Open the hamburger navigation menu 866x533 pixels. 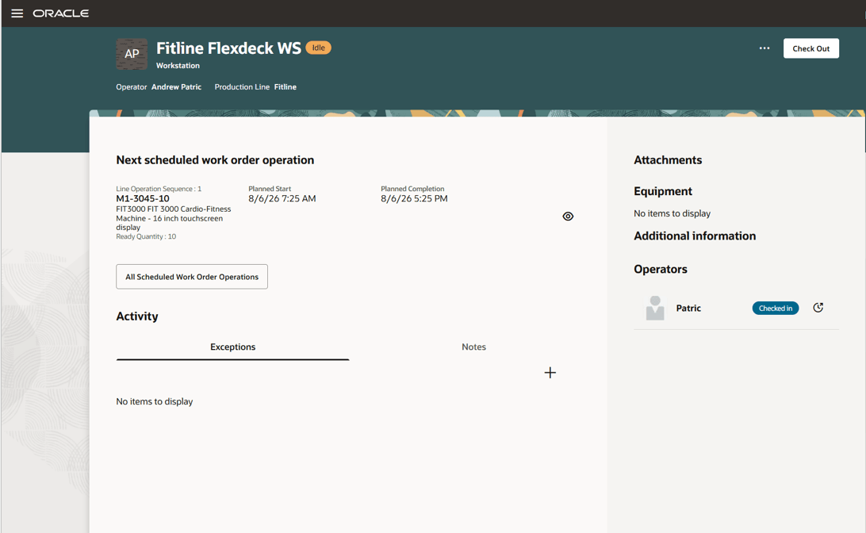(x=17, y=13)
